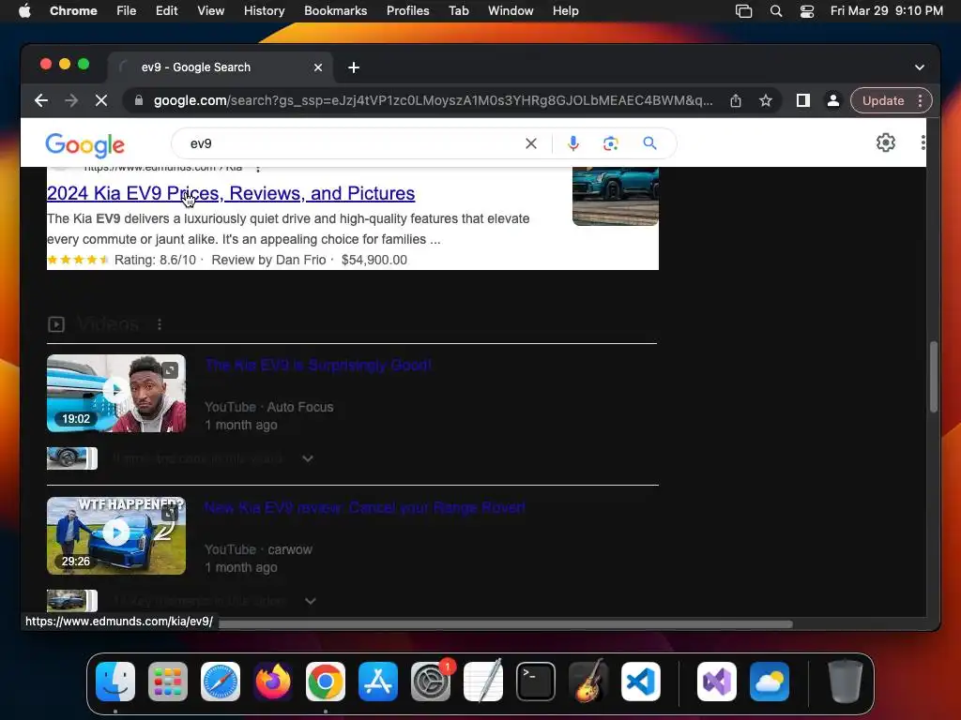Click the address bar URL
Screen dimensions: 961x720
(x=433, y=100)
